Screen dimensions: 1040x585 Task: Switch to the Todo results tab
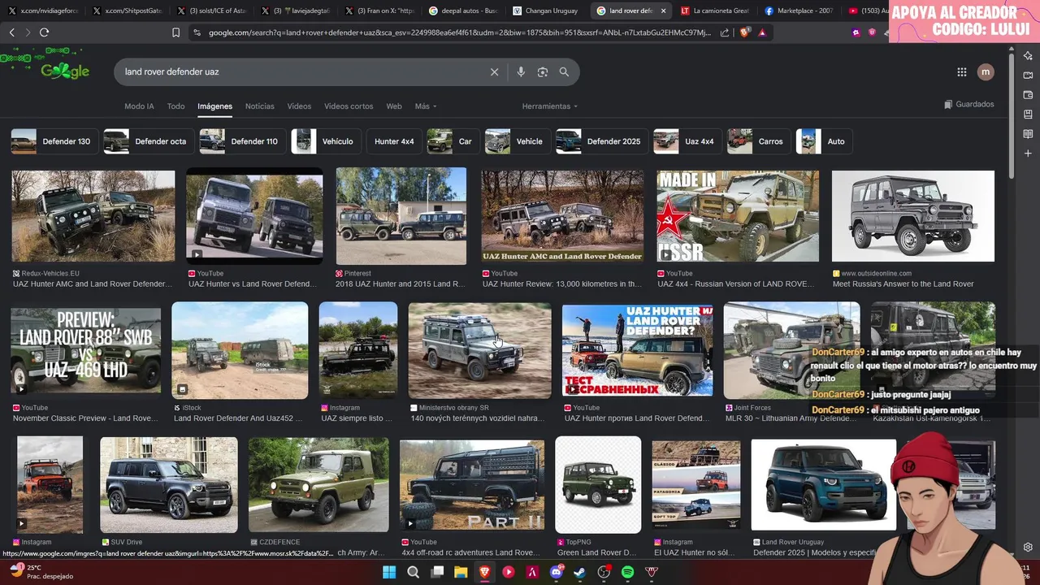(x=175, y=106)
